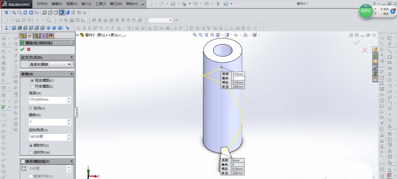397x179 pixels.
Task: Click the Print icon in the title toolbar
Action: pos(184,4)
